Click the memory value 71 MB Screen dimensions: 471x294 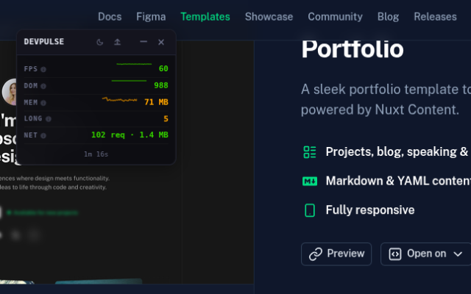click(x=156, y=102)
